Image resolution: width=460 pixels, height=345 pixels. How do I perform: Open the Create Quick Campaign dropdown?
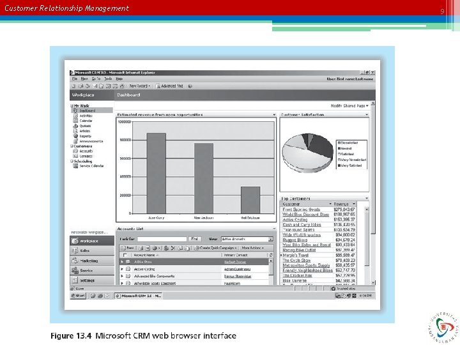point(216,248)
